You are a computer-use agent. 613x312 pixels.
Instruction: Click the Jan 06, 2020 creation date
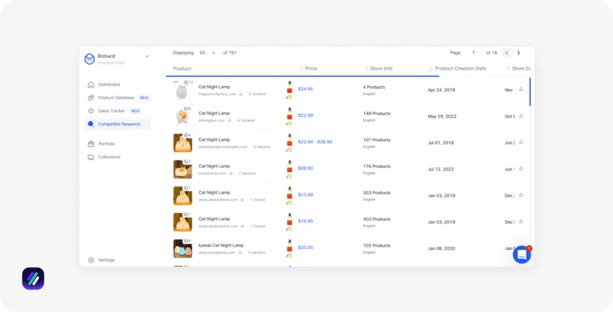click(441, 249)
